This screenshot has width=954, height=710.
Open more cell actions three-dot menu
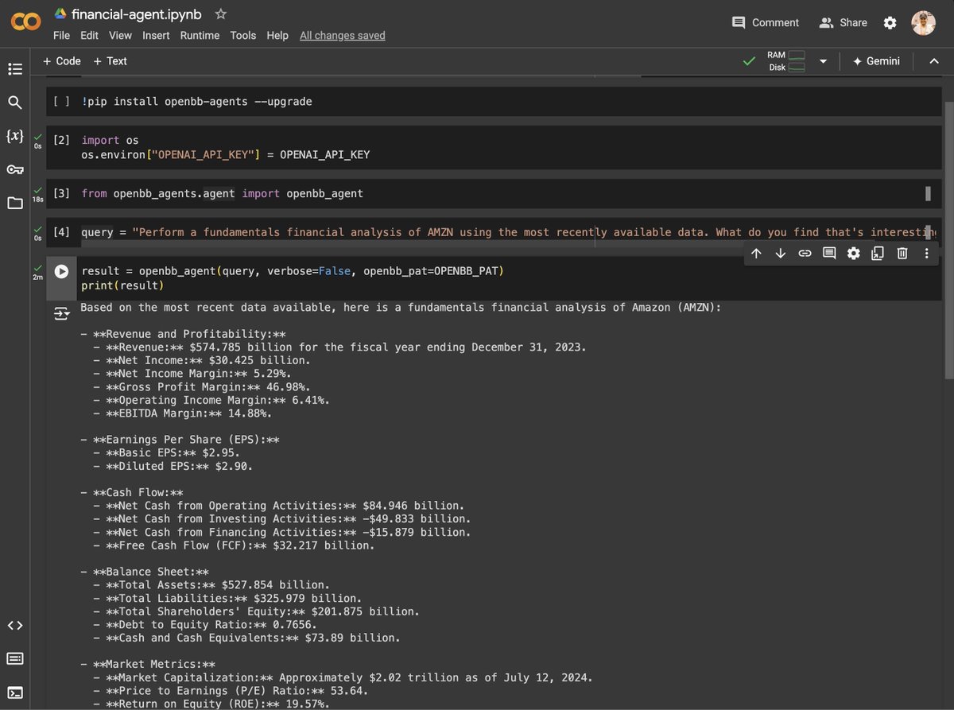click(x=926, y=253)
